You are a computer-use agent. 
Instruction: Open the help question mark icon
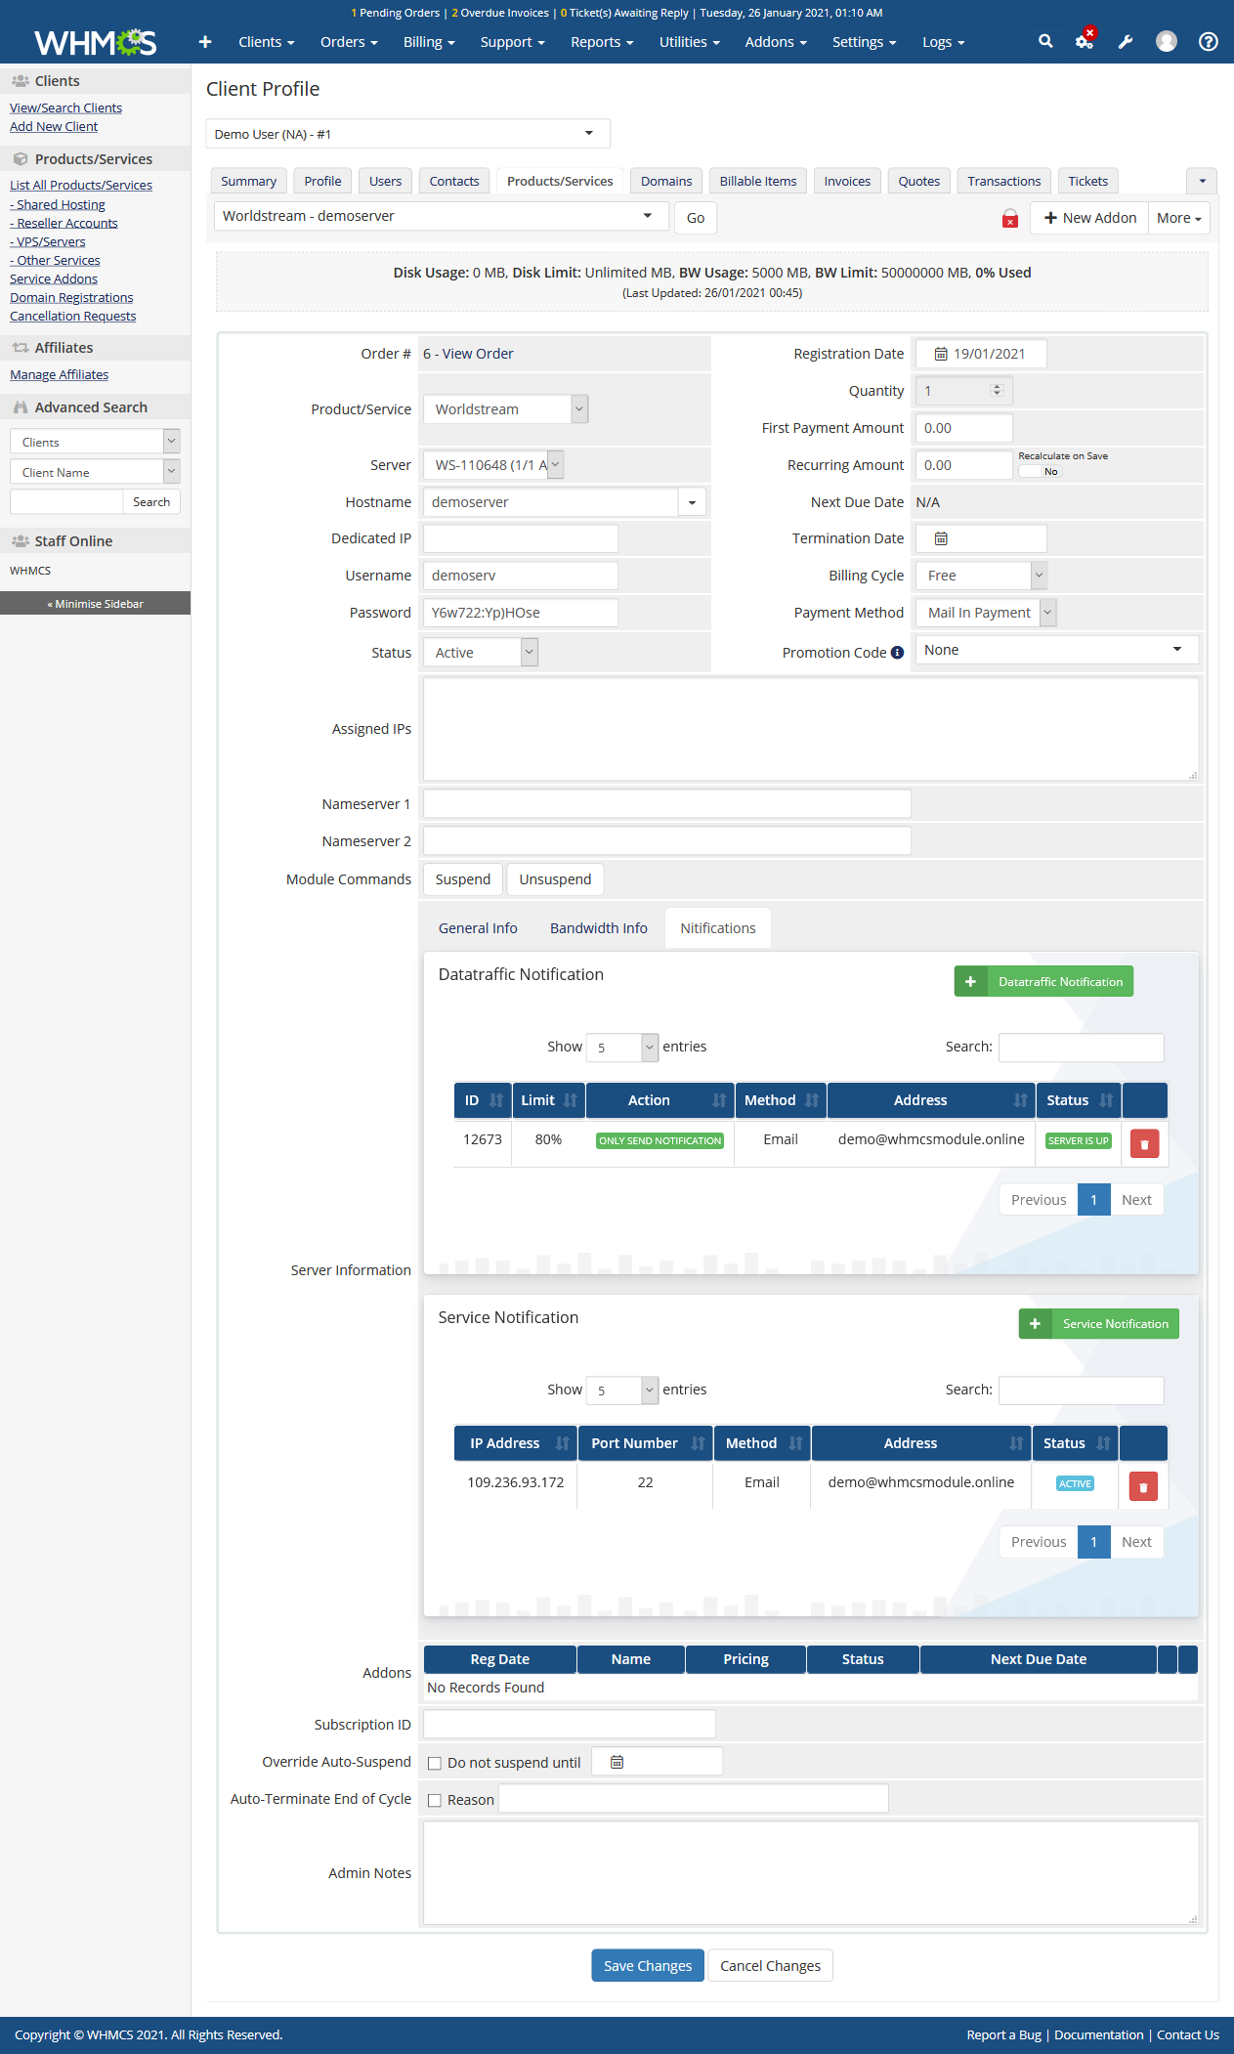(x=1209, y=41)
